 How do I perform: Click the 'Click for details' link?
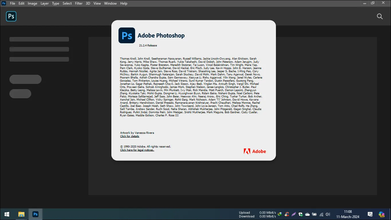(x=129, y=136)
